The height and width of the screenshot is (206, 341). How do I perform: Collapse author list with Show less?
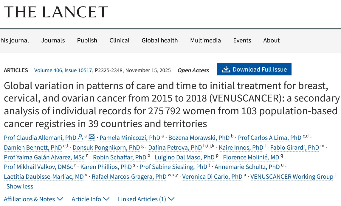coord(20,186)
